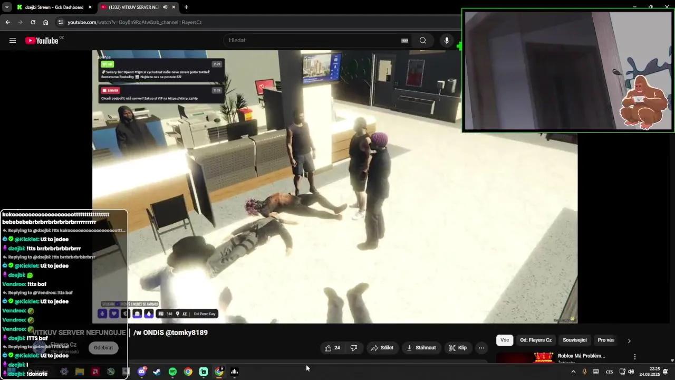Open File Explorer from the taskbar
The height and width of the screenshot is (380, 675).
pos(80,372)
